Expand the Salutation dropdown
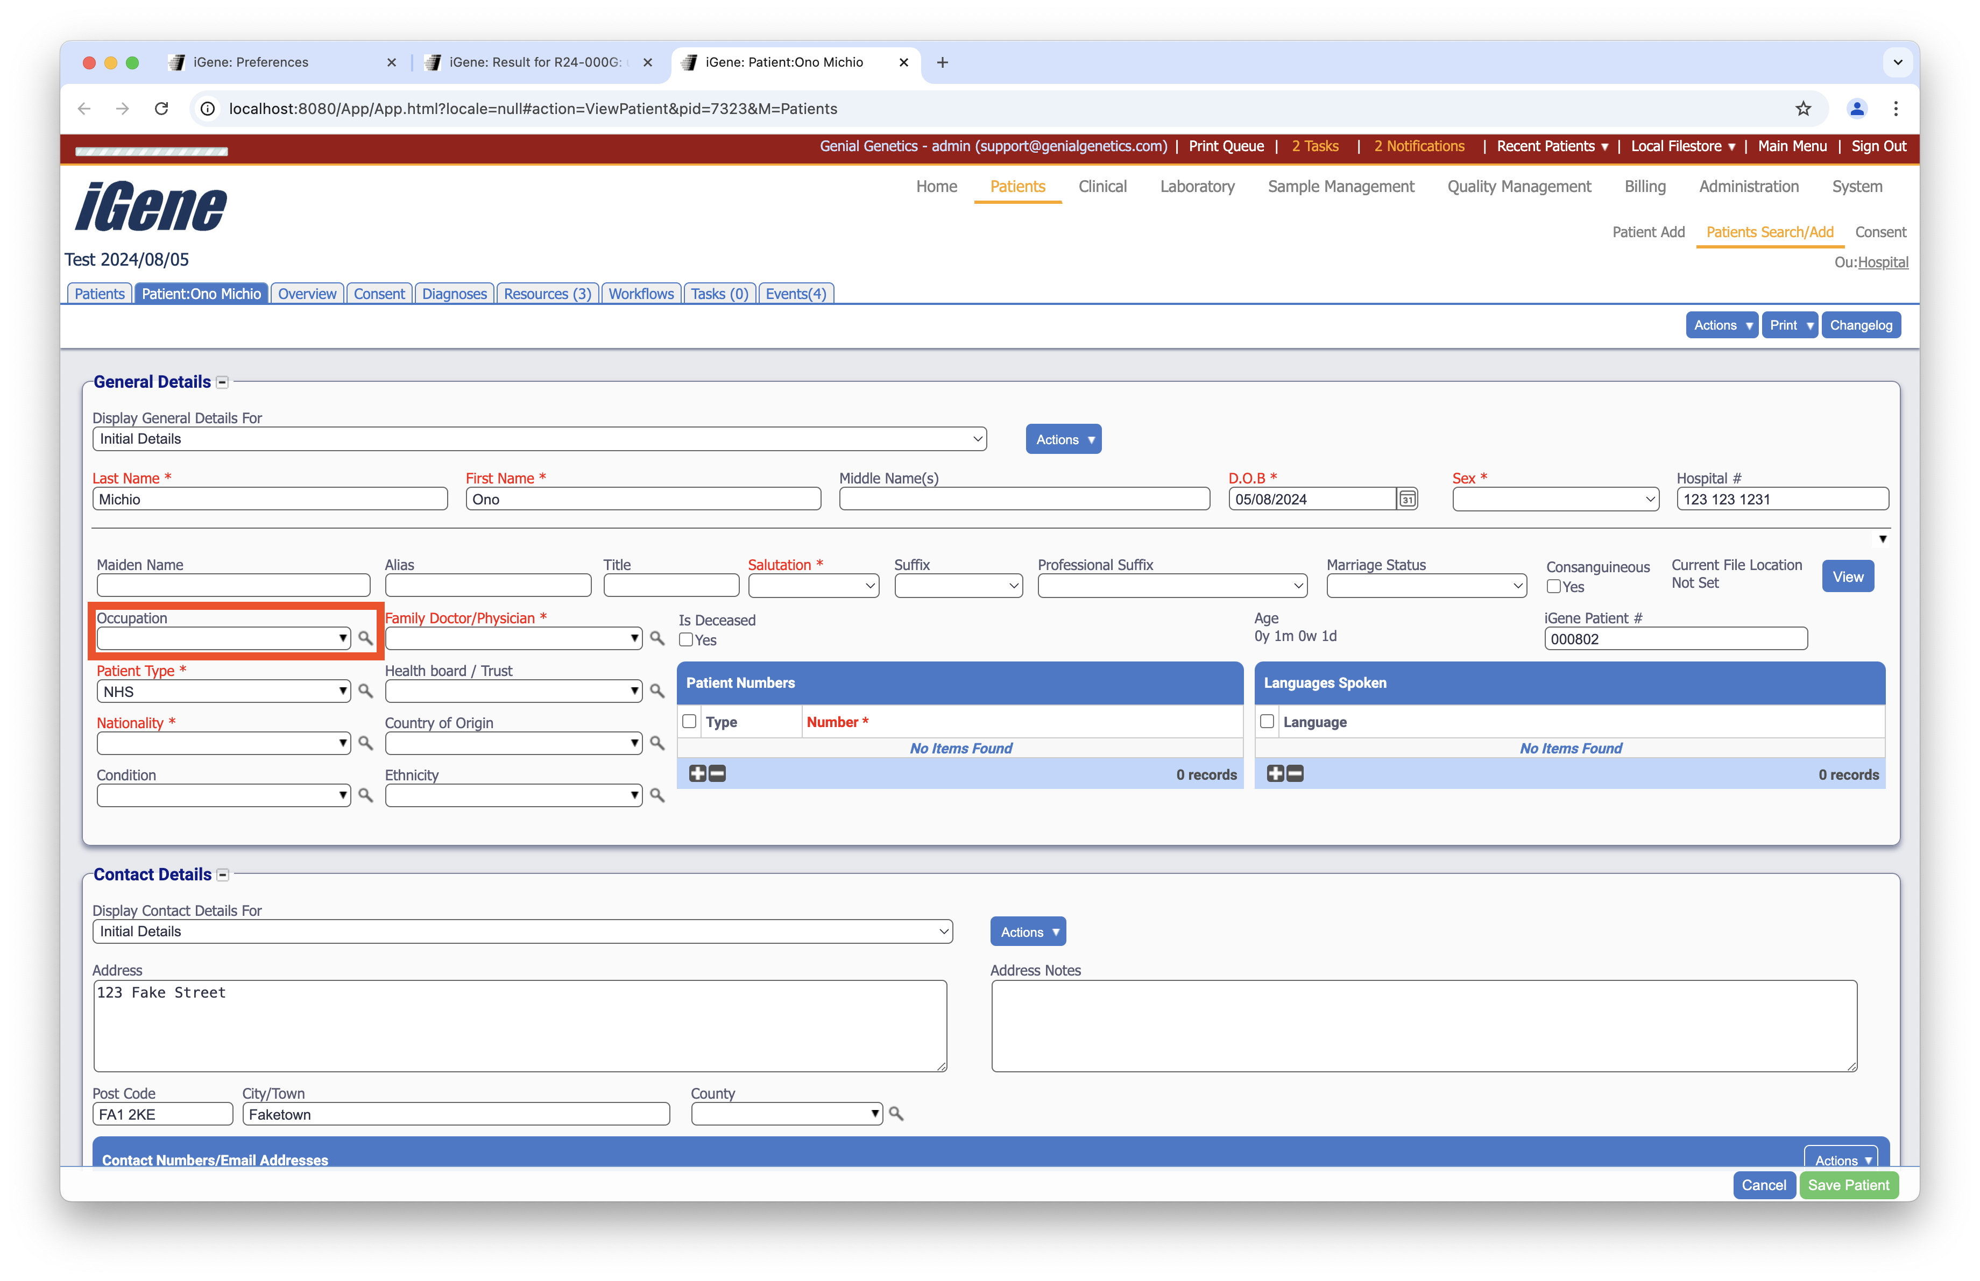The image size is (1980, 1281). [813, 586]
